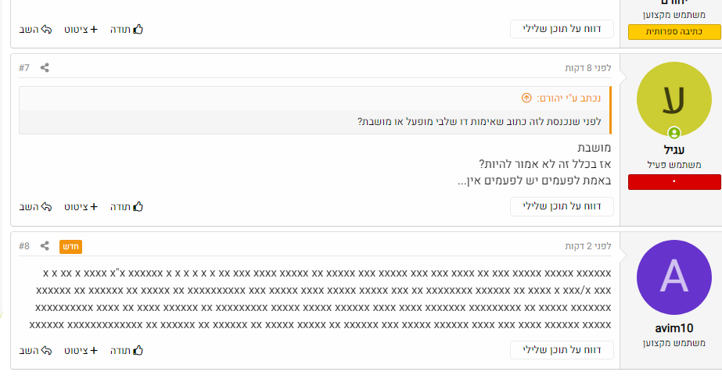
Task: Click the green online status icon on עגיל's avatar
Action: [x=674, y=133]
